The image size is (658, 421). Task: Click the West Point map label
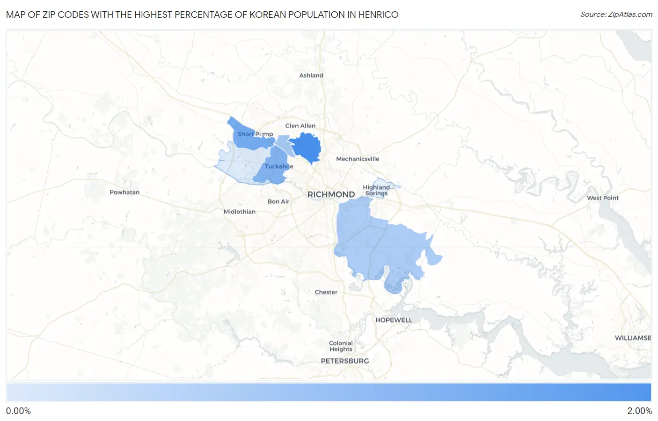(x=603, y=198)
